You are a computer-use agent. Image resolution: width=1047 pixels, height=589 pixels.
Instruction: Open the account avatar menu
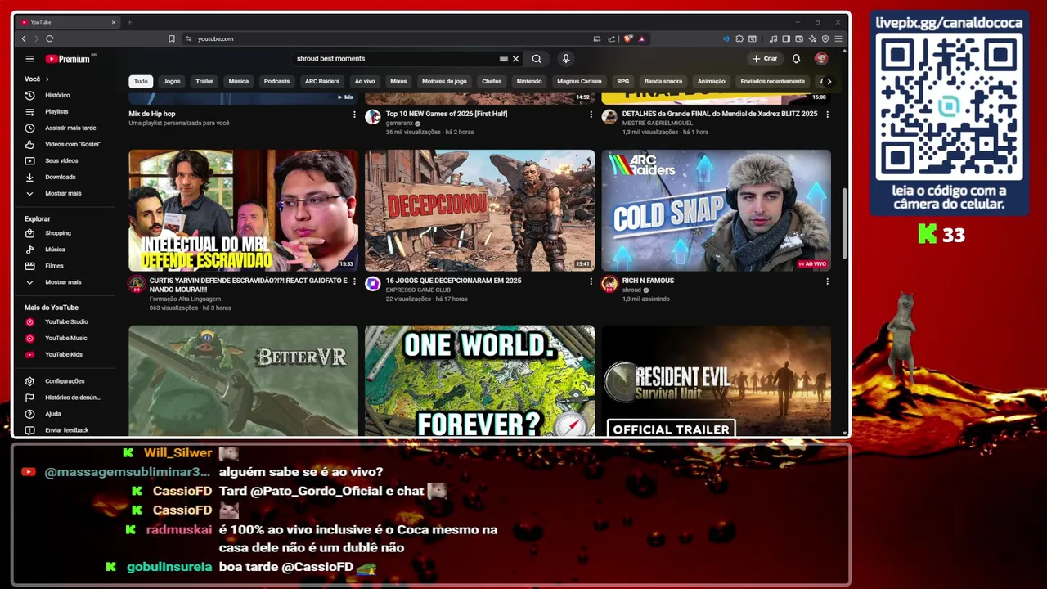pyautogui.click(x=821, y=59)
